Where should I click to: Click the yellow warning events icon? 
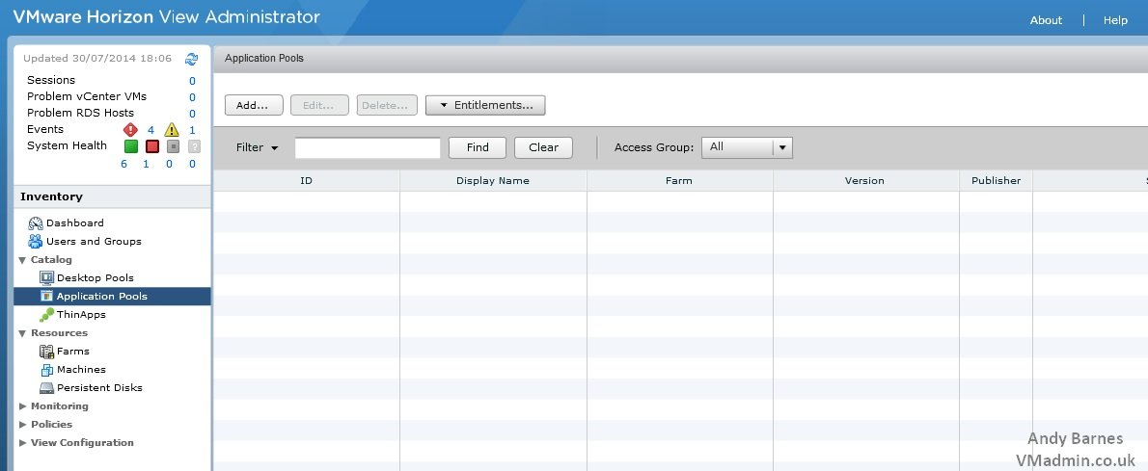[x=171, y=130]
